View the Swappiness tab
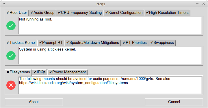The image size is (208, 108). tap(162, 43)
